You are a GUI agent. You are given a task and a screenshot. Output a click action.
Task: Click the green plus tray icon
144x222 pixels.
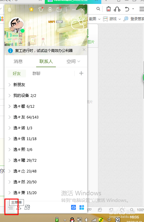click(101, 220)
